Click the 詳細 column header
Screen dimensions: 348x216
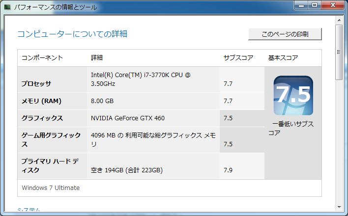click(x=97, y=58)
